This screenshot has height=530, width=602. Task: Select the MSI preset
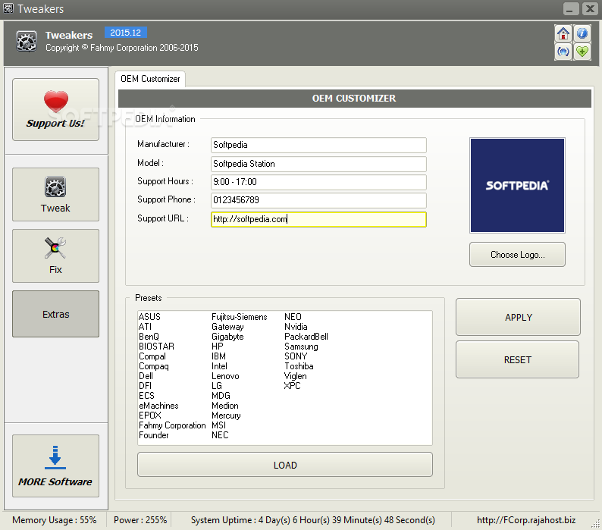click(218, 425)
